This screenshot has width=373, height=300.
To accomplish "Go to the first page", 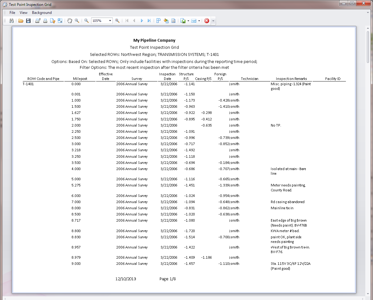I will tap(127, 21).
